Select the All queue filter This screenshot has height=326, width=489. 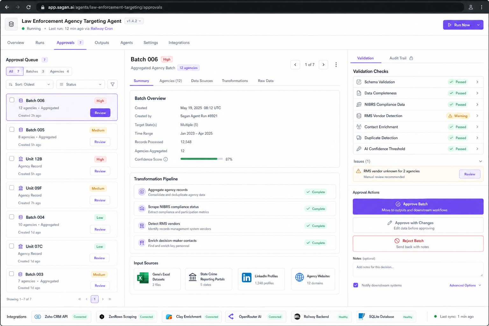15,71
